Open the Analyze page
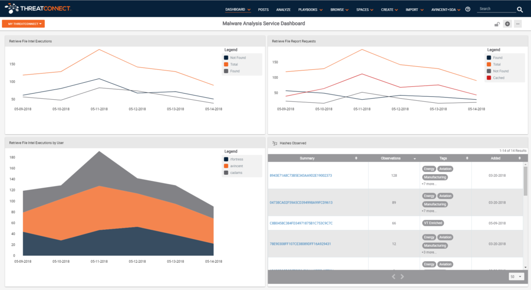 click(283, 10)
